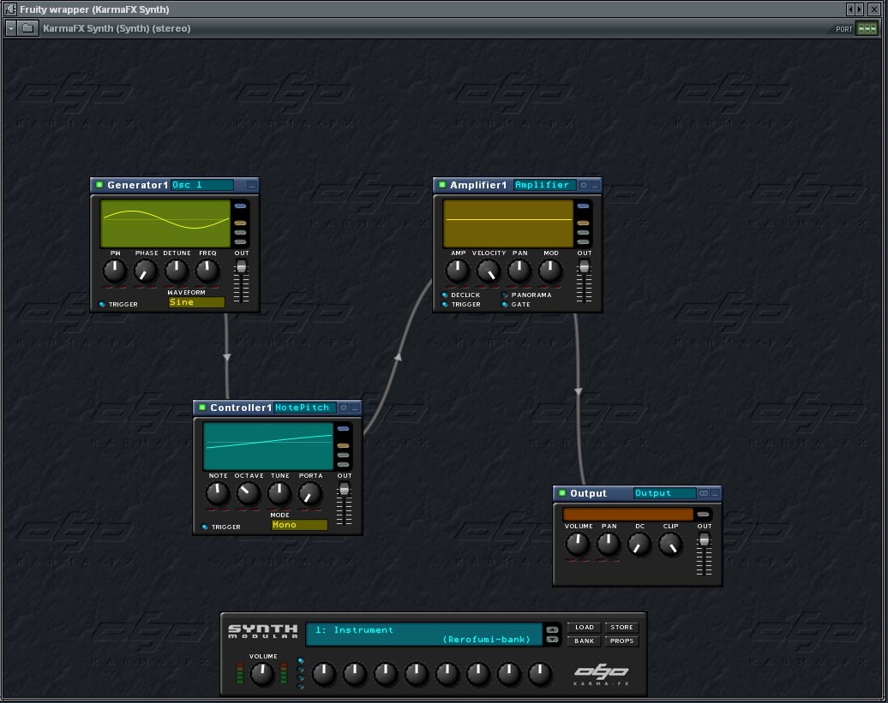Click Amplifier1 VELOCITY knob

pyautogui.click(x=489, y=271)
